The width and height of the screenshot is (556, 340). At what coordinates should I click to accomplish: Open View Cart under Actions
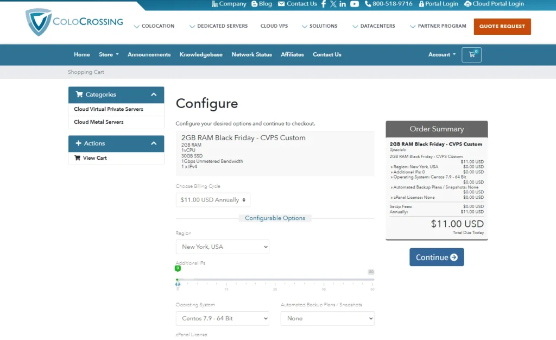click(94, 158)
